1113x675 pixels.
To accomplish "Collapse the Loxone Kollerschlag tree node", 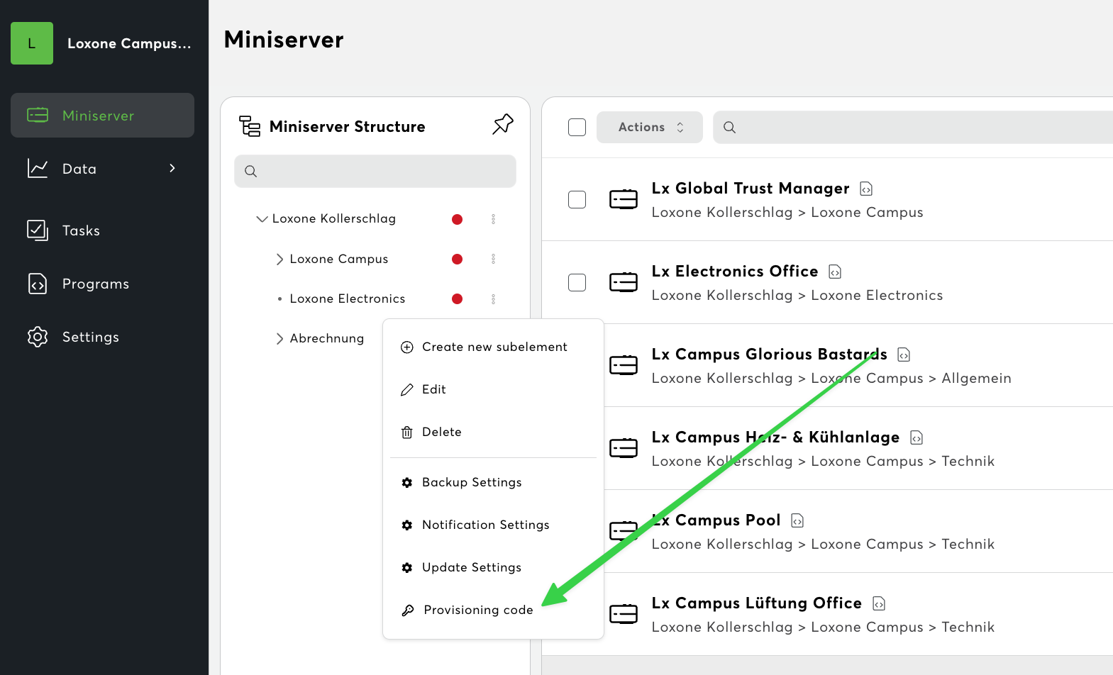I will (262, 219).
